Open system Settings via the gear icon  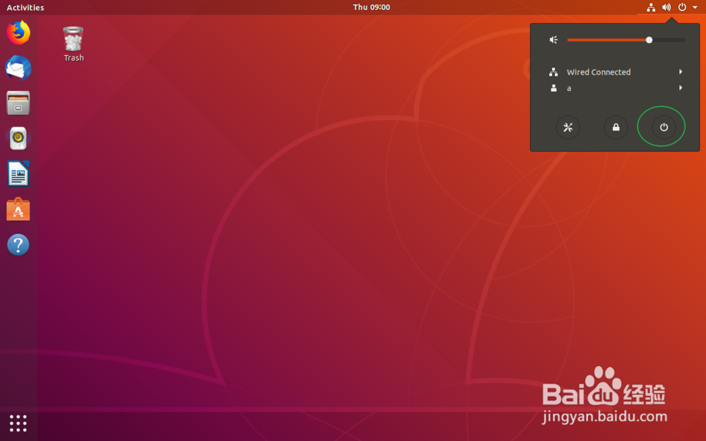point(569,127)
